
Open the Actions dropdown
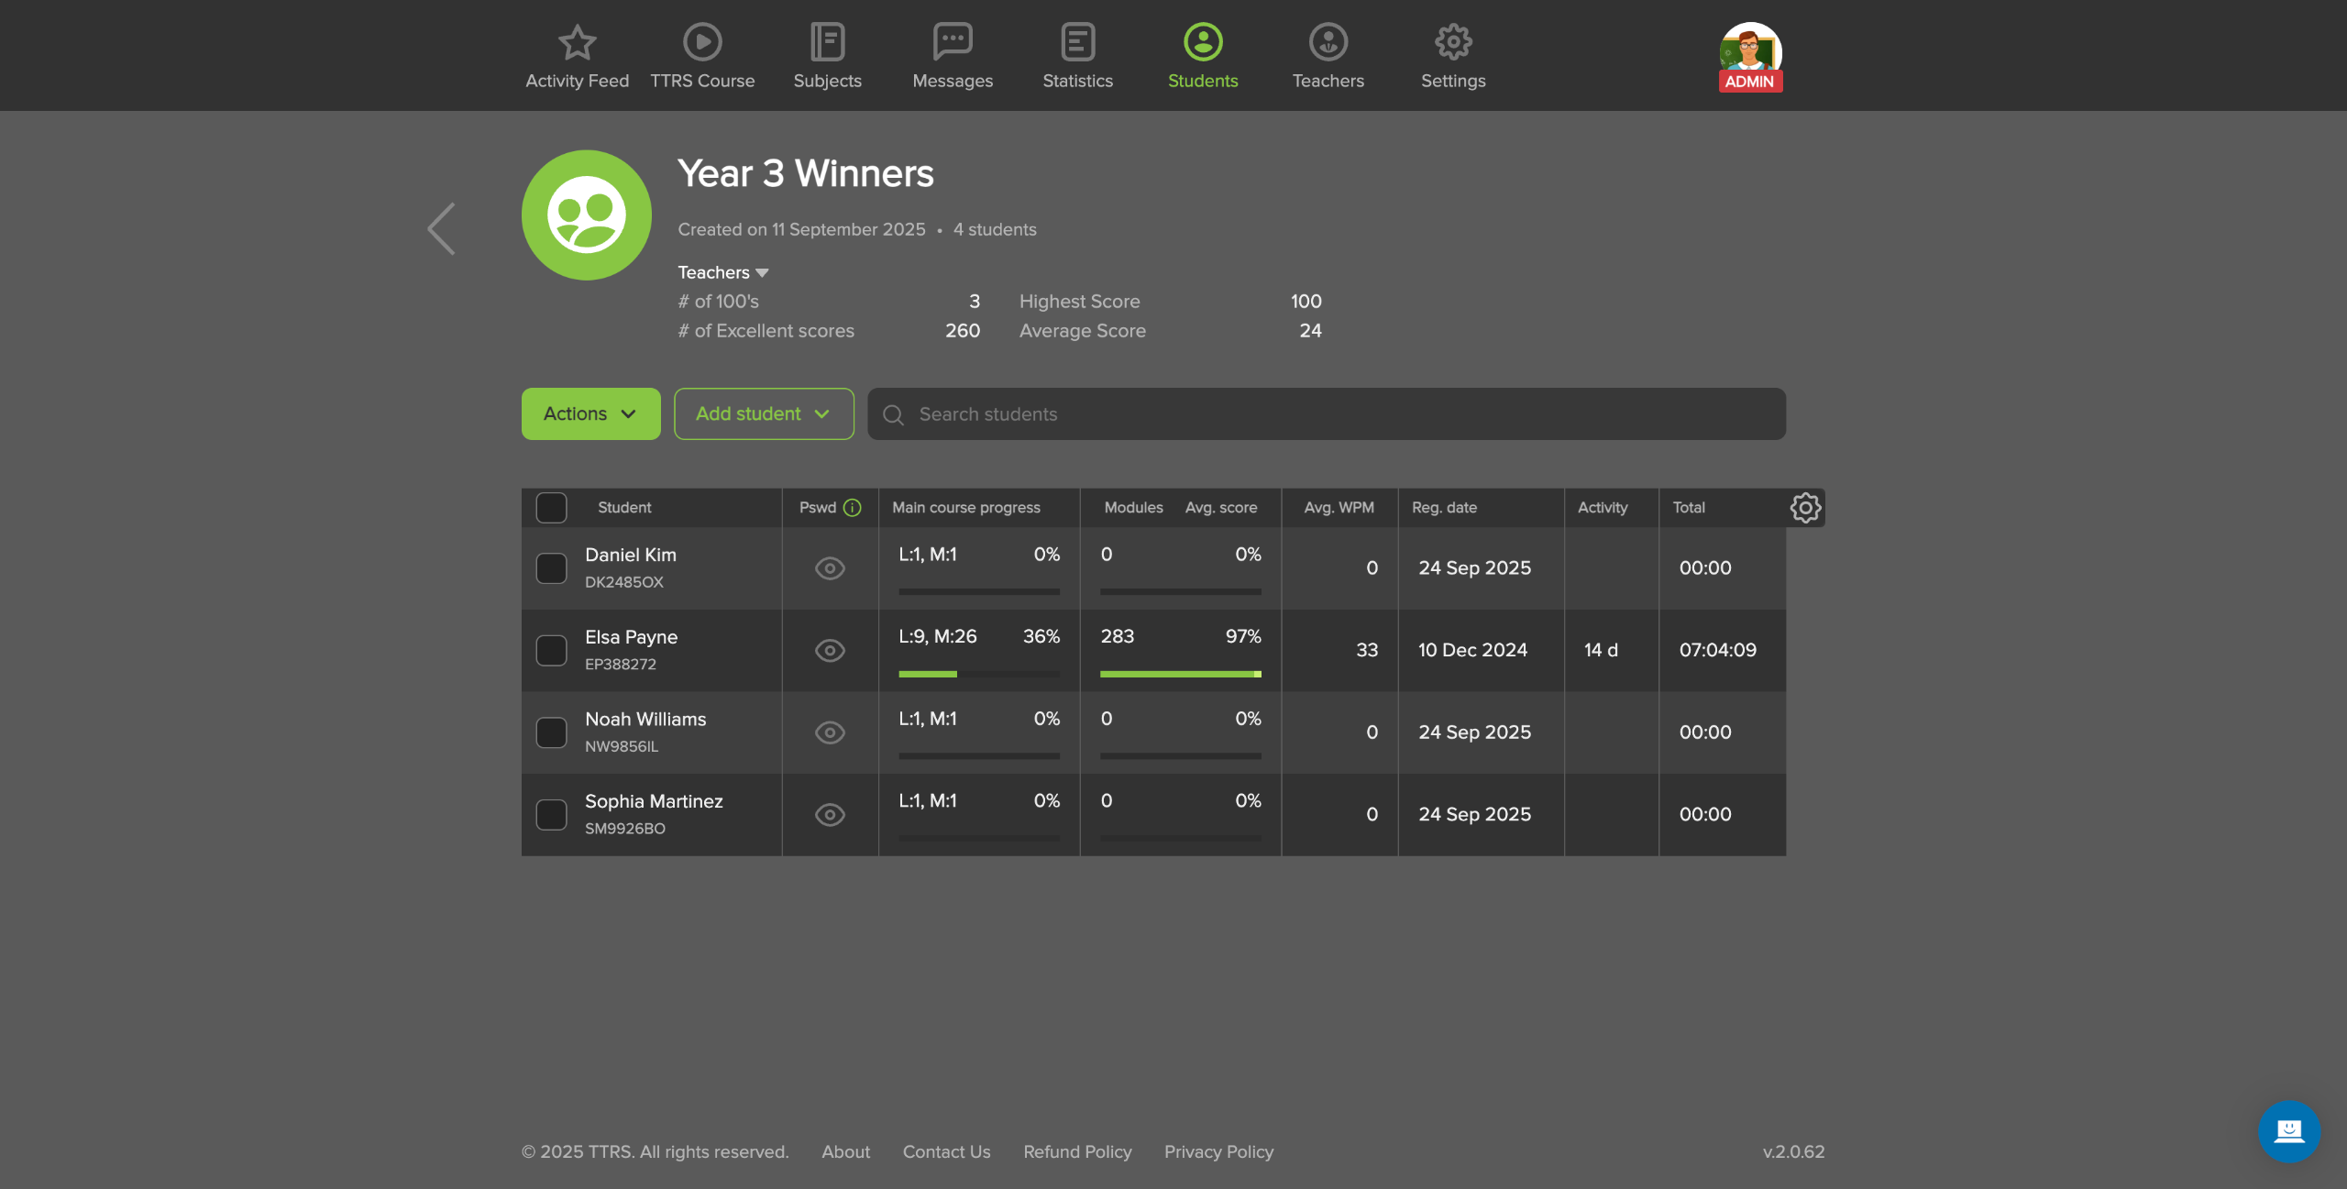coord(590,414)
